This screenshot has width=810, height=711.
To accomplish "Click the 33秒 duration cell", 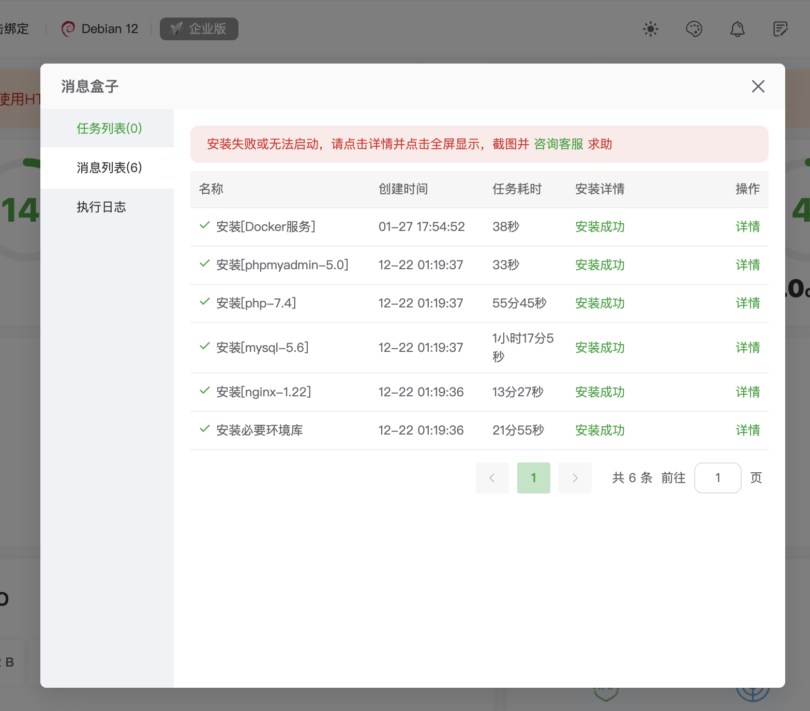I will (506, 265).
